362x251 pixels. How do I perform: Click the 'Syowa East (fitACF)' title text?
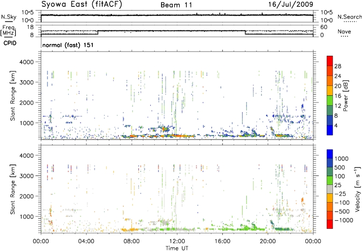(x=81, y=5)
